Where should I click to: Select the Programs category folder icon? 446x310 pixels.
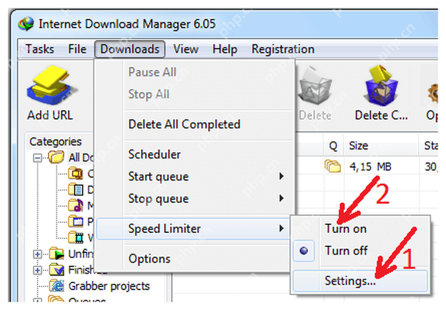coord(76,221)
